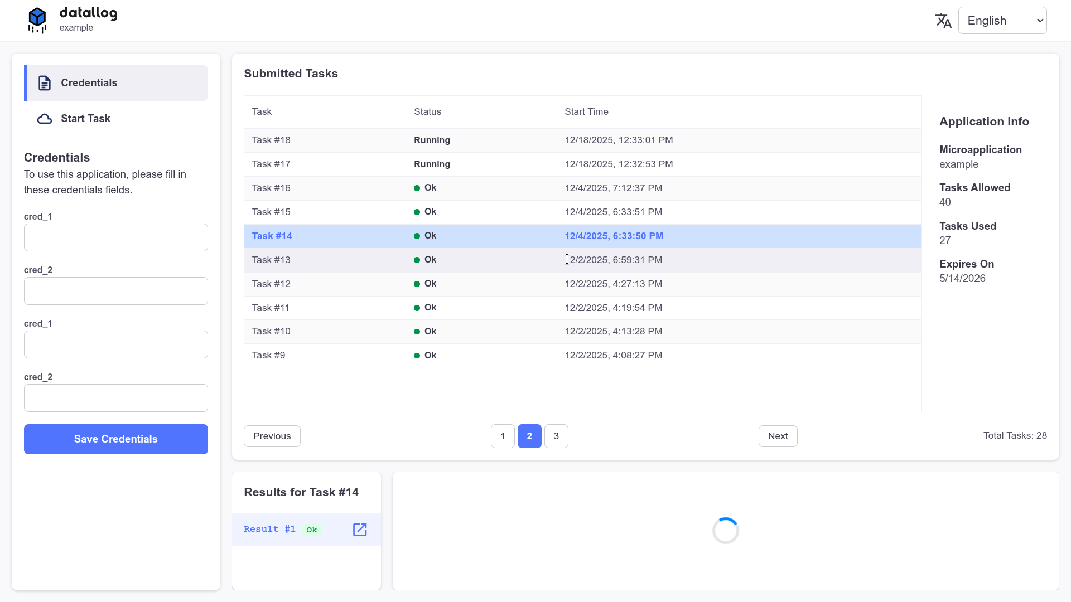Click the green status dot for Task #16

417,188
